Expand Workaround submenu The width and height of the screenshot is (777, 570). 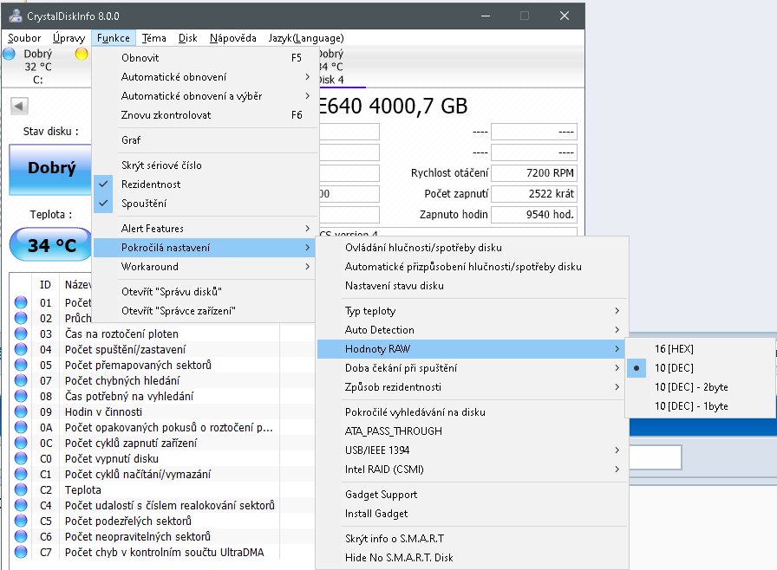pos(204,266)
